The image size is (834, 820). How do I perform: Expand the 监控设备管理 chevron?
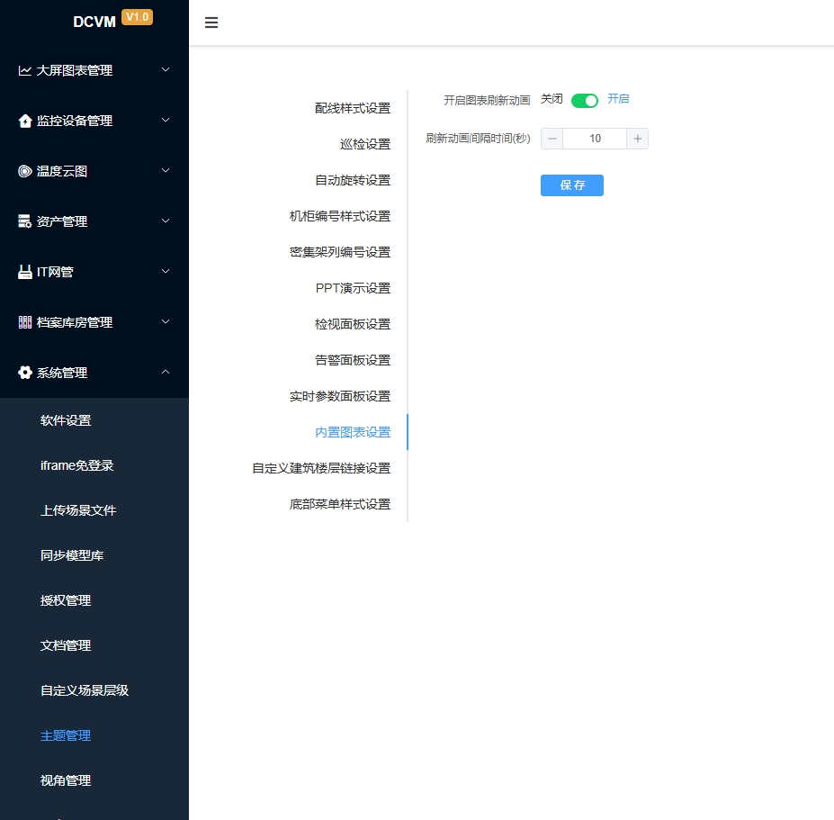coord(166,121)
